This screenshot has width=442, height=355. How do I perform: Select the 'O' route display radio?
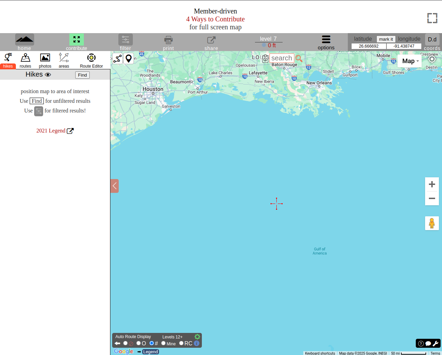138,343
